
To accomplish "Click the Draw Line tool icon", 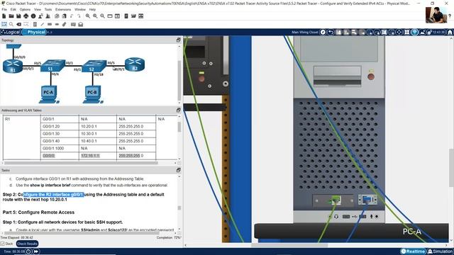I will 43,24.
